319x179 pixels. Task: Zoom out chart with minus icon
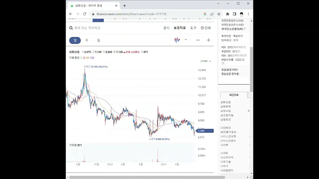198,40
